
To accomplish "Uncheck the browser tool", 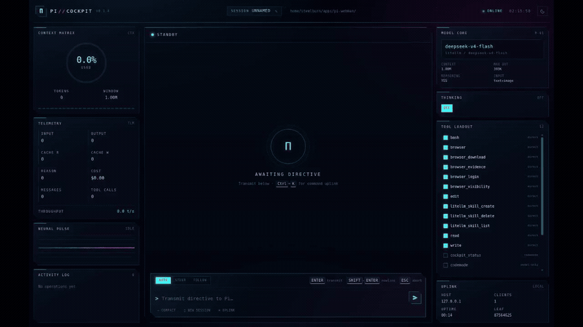I will [446, 147].
